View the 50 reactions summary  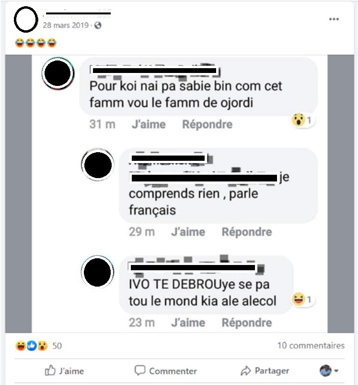click(39, 346)
